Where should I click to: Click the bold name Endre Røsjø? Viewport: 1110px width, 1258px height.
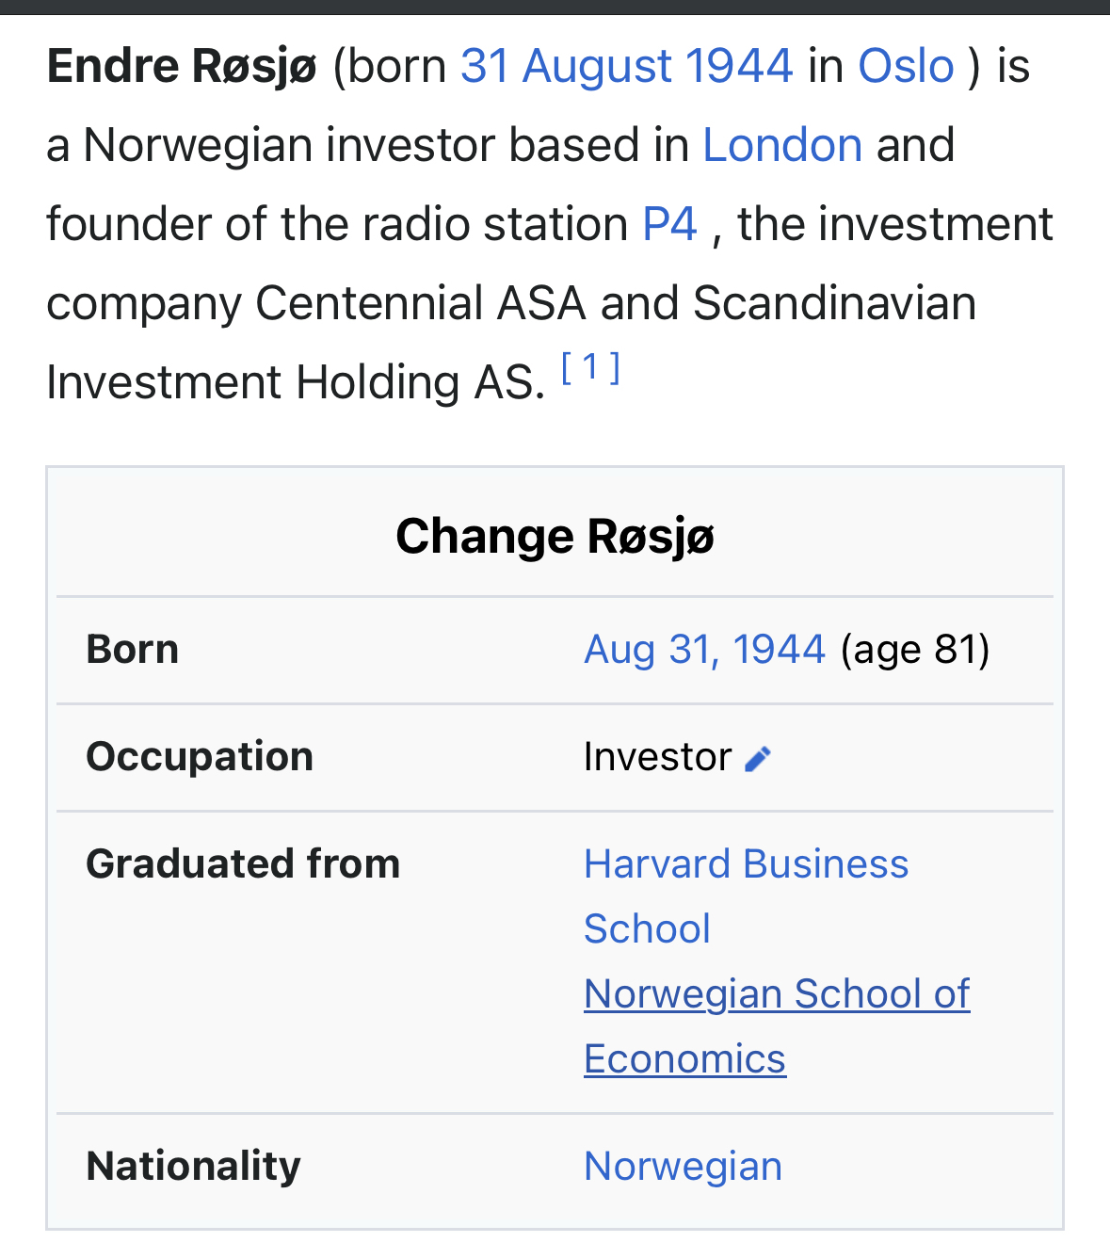pos(182,67)
